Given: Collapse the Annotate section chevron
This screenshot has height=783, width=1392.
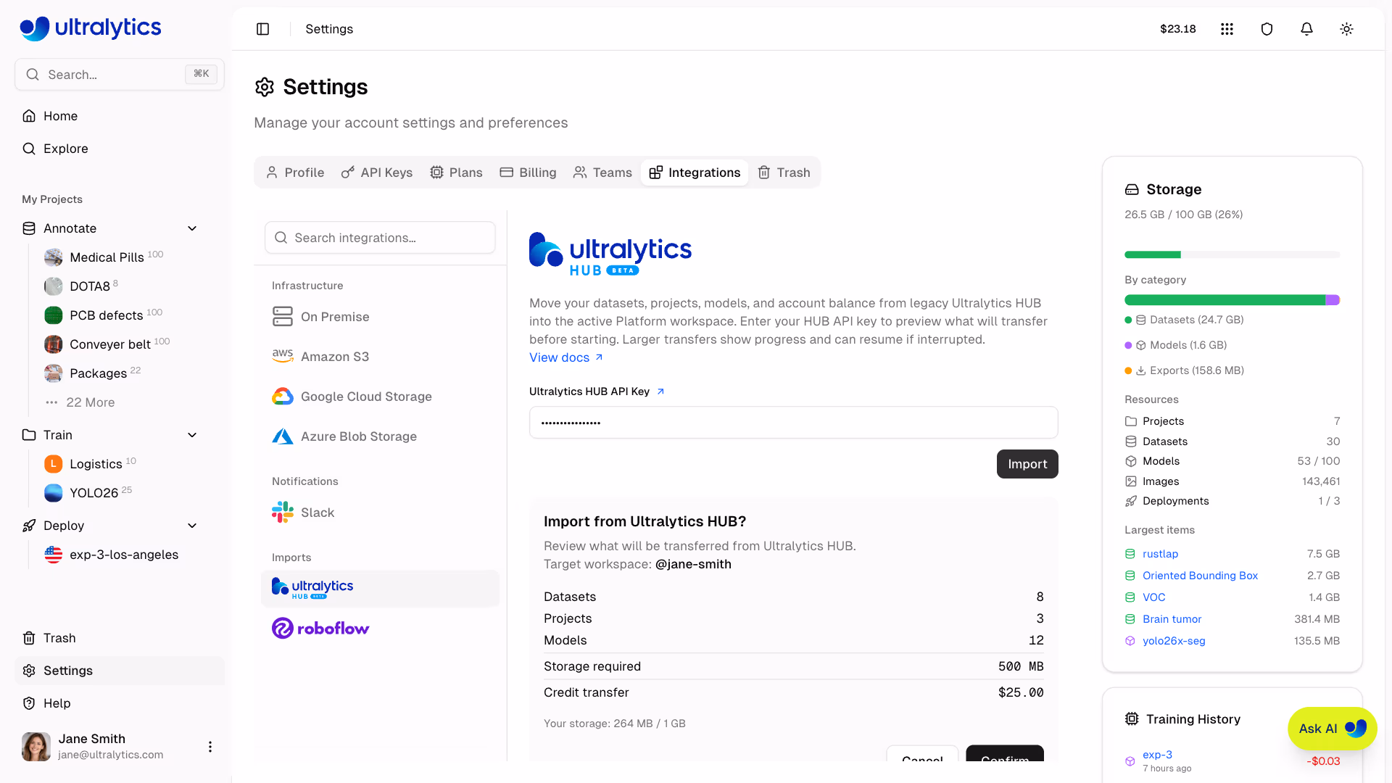Looking at the screenshot, I should point(192,228).
